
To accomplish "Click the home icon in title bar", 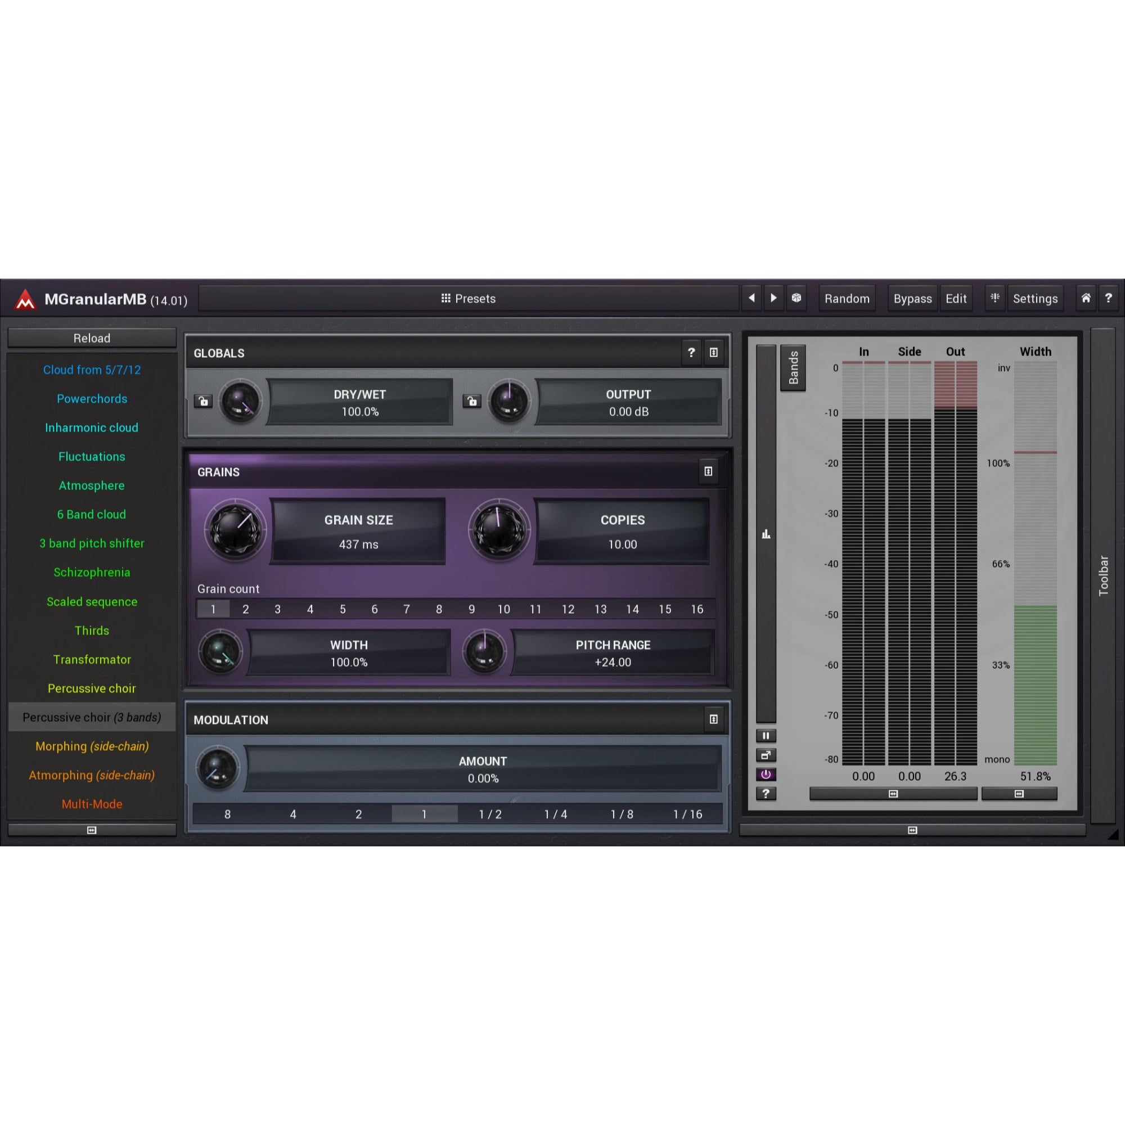I will pos(1086,298).
